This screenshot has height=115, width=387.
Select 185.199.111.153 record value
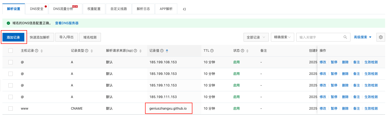coord(163,97)
